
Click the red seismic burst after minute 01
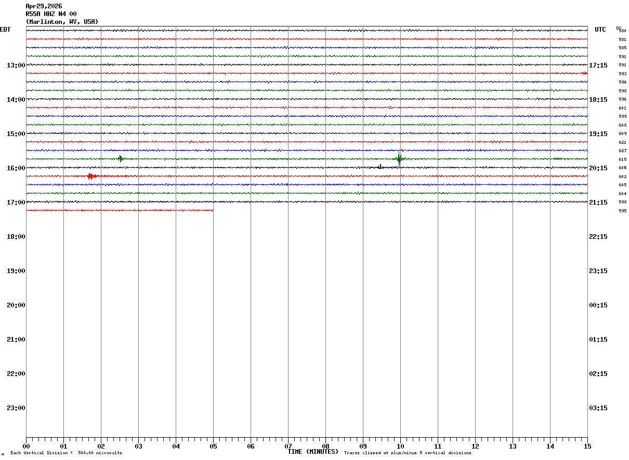click(91, 176)
